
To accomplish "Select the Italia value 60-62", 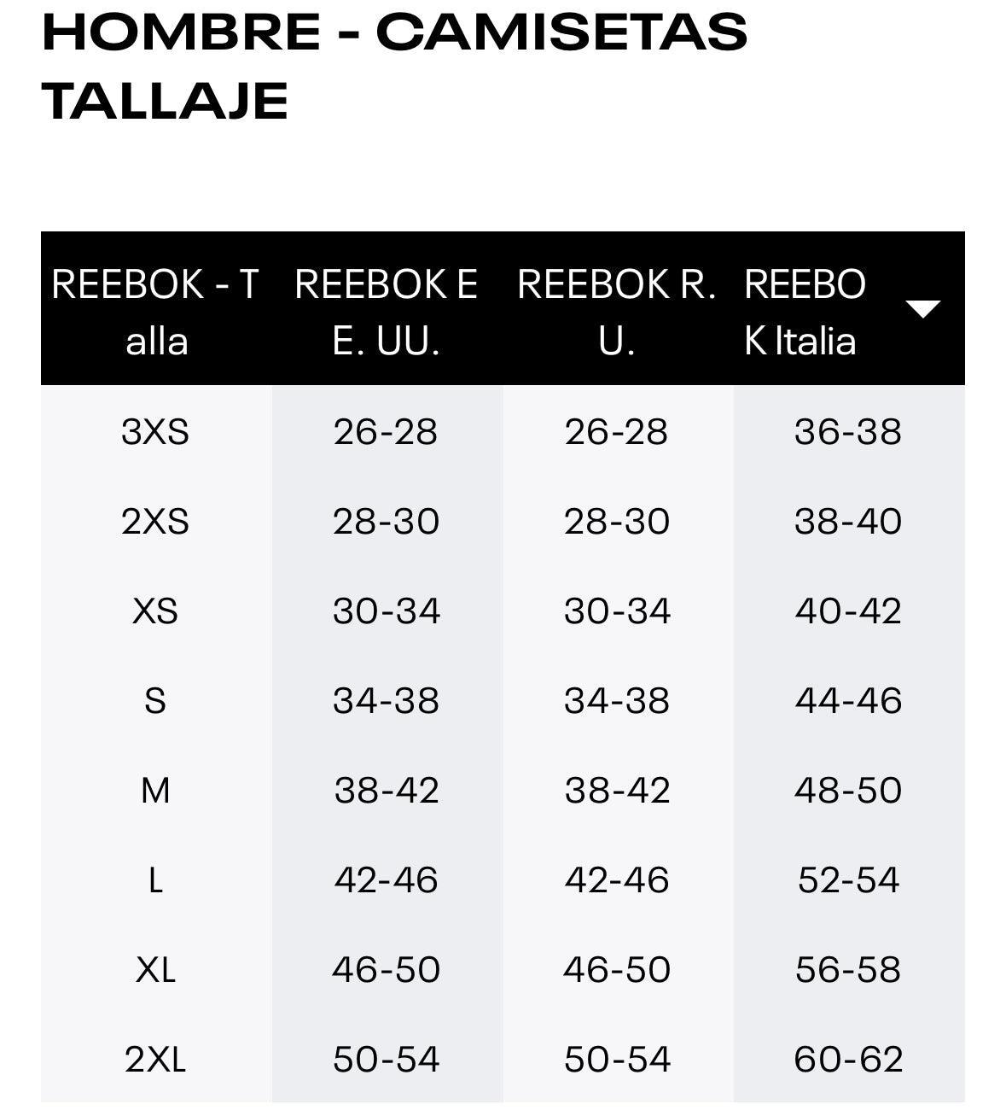I will (x=847, y=1060).
